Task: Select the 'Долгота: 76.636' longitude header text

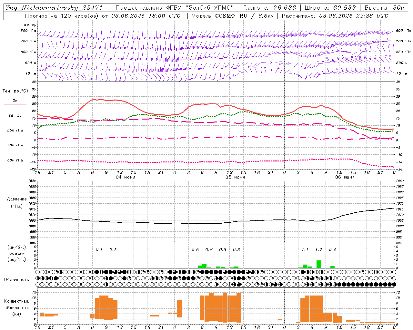Action: coord(269,8)
